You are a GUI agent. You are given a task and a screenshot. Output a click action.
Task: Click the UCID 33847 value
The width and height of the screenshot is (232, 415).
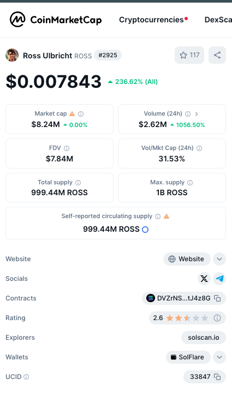200,377
